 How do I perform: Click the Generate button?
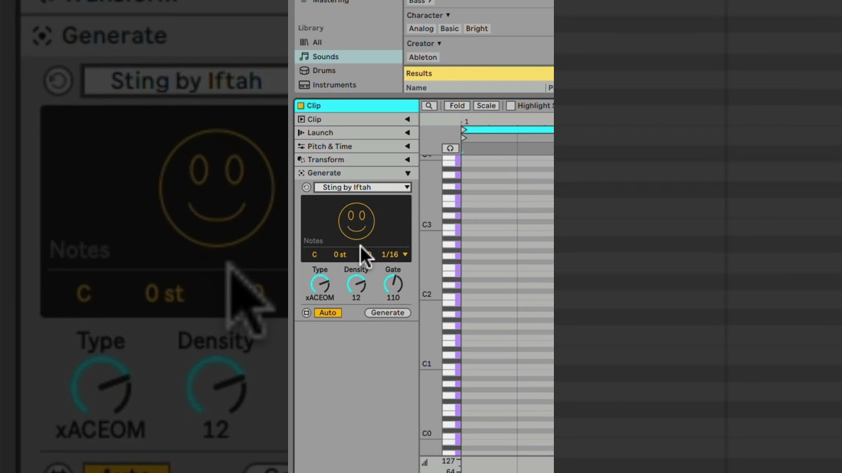pyautogui.click(x=387, y=313)
